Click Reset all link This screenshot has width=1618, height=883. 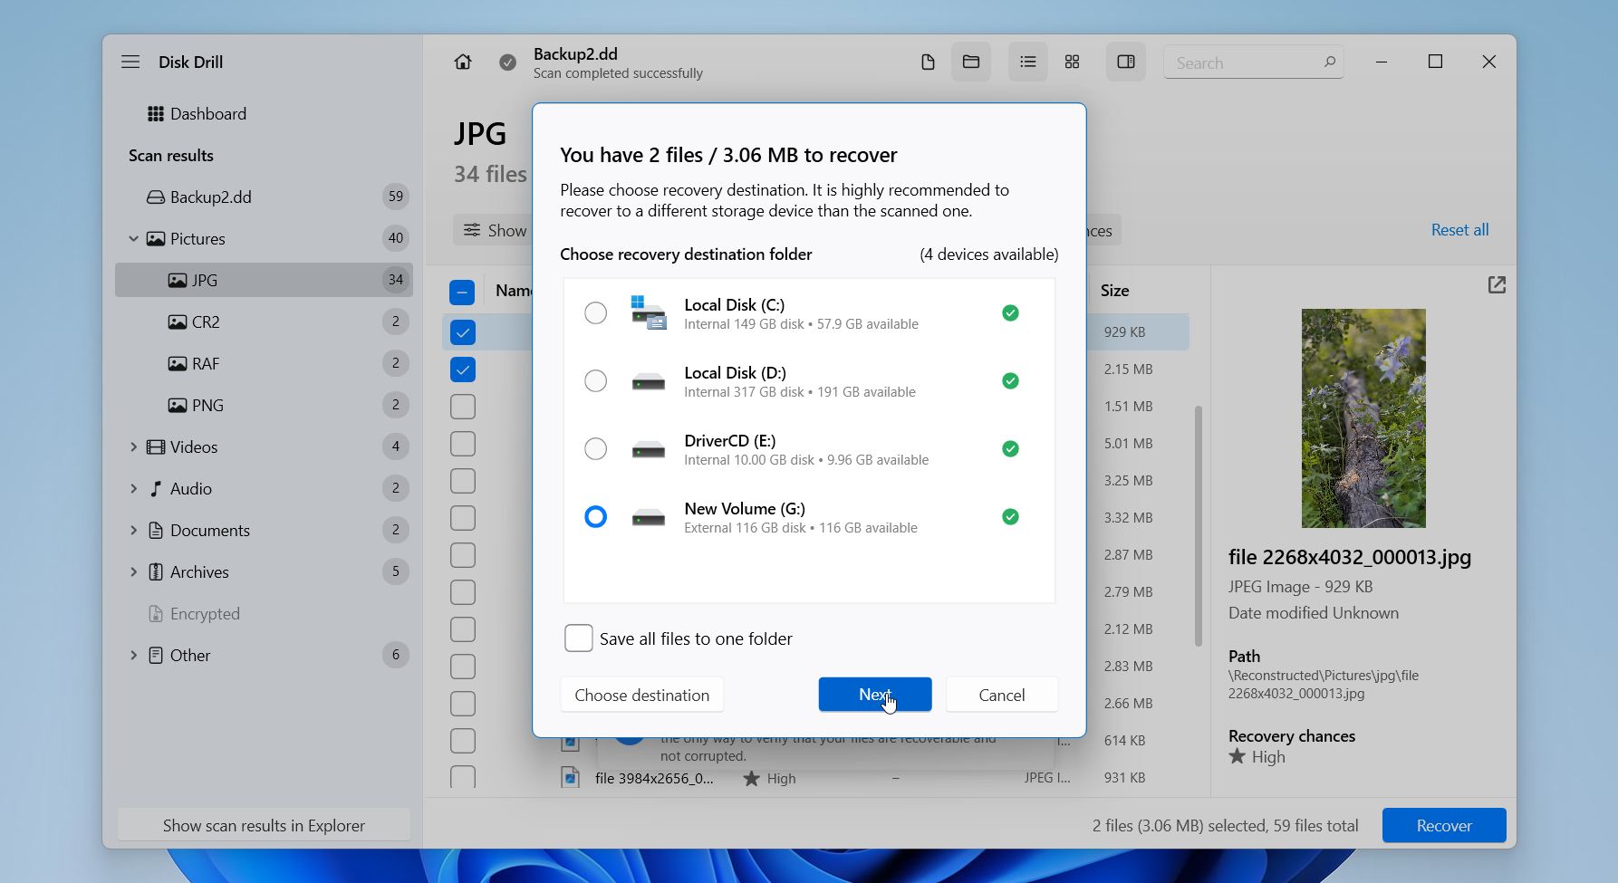pos(1459,230)
